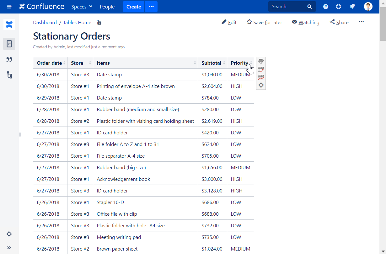Open the page more actions ellipsis menu
The image size is (386, 254).
[x=362, y=22]
